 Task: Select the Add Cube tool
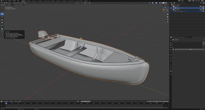[2, 32]
